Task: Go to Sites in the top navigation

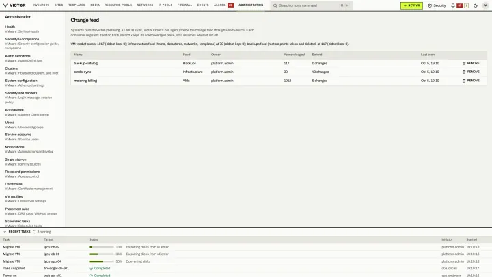Action: (59, 5)
